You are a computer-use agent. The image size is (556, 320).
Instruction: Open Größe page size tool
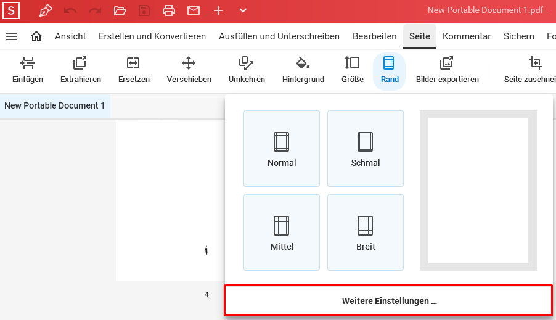[353, 71]
